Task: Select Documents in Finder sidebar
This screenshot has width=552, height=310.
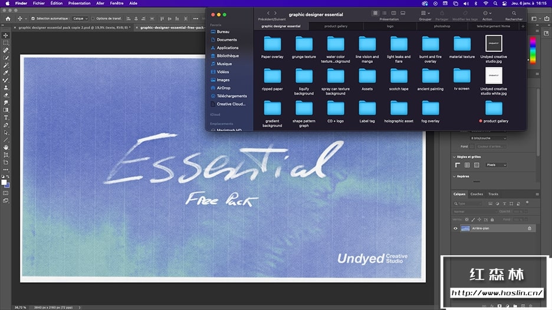Action: (226, 39)
